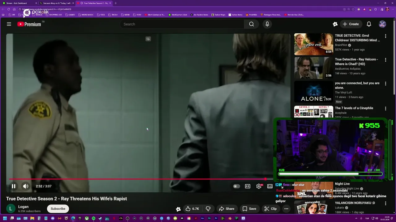Save the video to playlist
396x222 pixels.
tap(249, 209)
